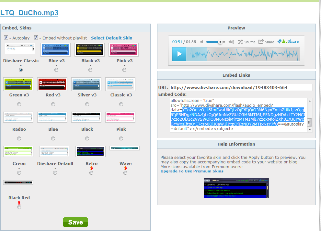Open Upgrade To Use Premium Skins link
The height and width of the screenshot is (231, 321).
pyautogui.click(x=192, y=171)
